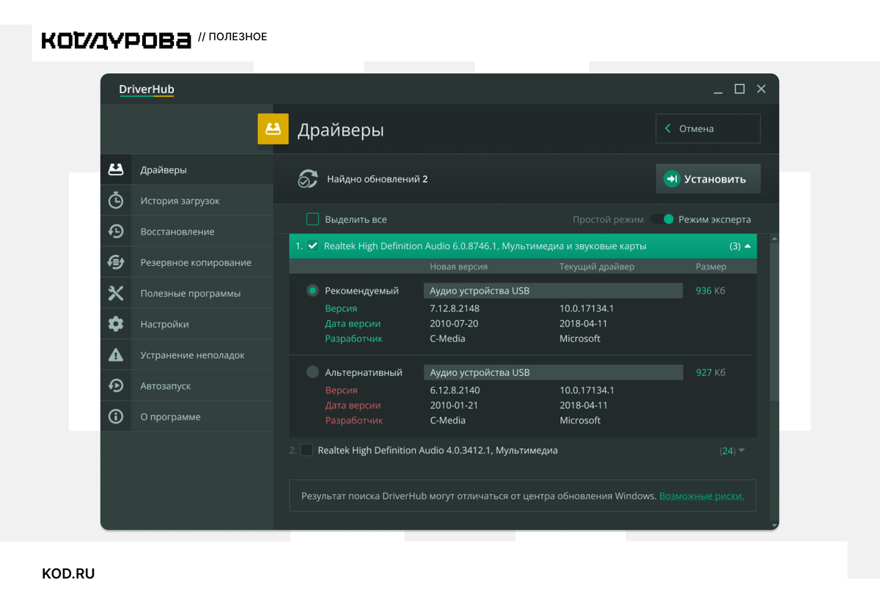Click the Простой режим label
880x603 pixels.
click(608, 219)
